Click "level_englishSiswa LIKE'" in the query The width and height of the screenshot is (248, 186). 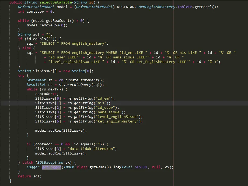click(76, 62)
